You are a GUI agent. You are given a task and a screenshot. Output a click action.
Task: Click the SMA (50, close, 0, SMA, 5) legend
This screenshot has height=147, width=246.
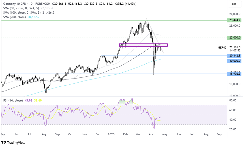(x=21, y=8)
